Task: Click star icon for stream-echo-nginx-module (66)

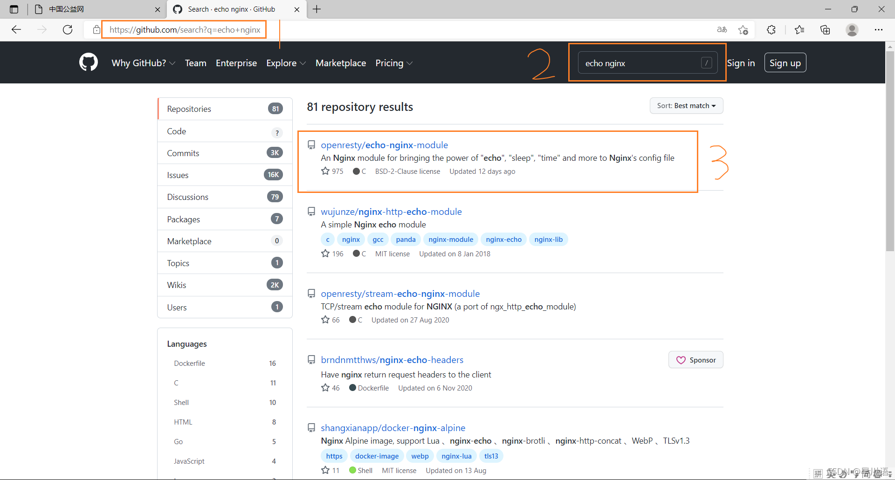Action: coord(325,320)
